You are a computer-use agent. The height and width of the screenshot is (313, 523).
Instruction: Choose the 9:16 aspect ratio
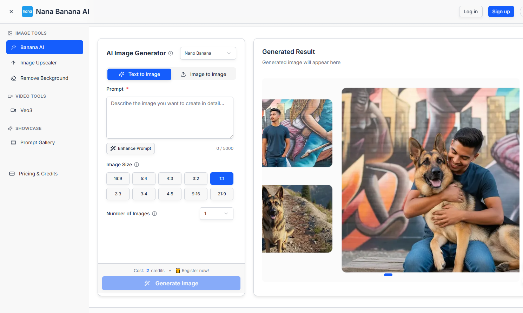coord(196,194)
